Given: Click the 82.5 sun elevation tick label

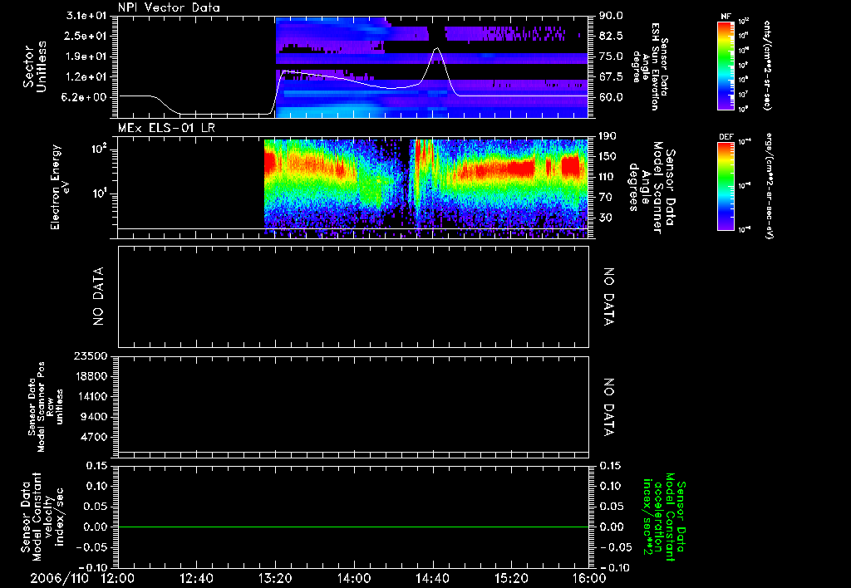Looking at the screenshot, I should click(x=611, y=36).
